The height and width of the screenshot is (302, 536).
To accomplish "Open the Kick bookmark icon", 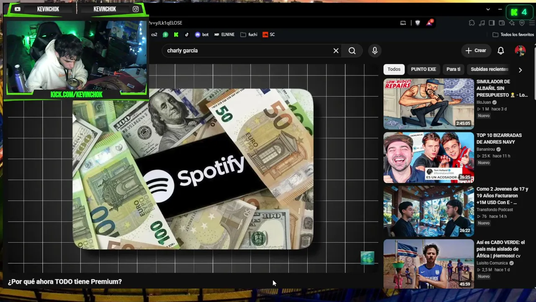I will (x=176, y=34).
